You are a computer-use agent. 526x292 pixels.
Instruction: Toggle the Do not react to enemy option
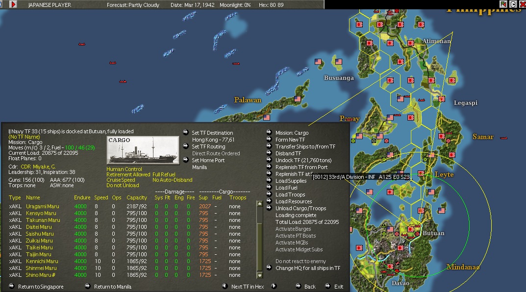click(301, 261)
